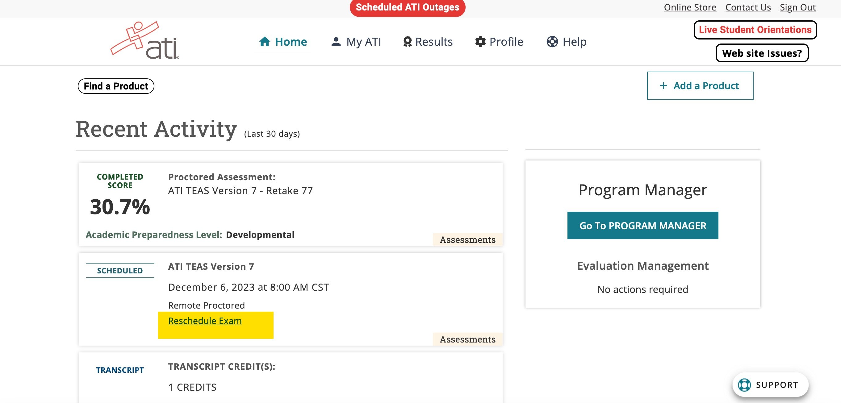Click the TRANSCRIPT CREDIT(S): label
Image resolution: width=841 pixels, height=403 pixels.
pyautogui.click(x=222, y=367)
